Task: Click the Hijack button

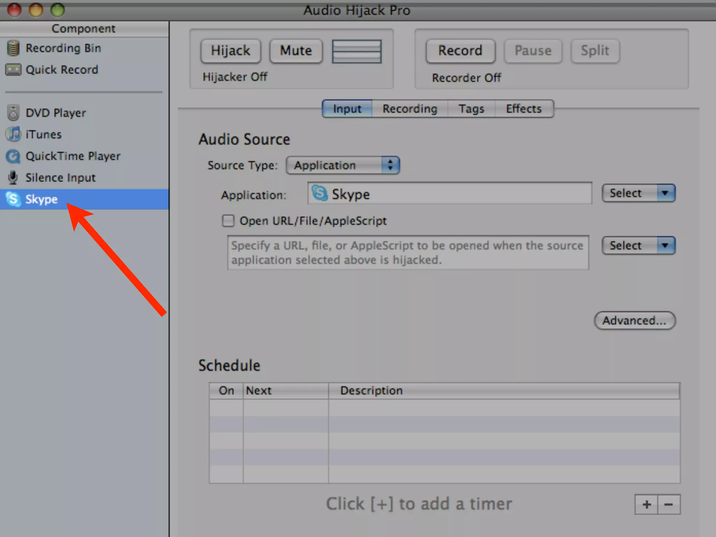Action: pos(231,51)
